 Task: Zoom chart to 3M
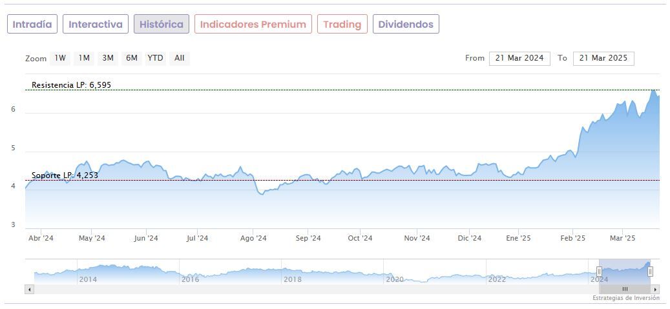tap(108, 58)
